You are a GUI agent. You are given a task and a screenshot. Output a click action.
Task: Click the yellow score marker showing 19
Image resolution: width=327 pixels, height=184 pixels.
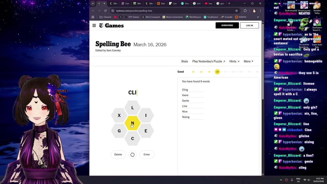click(217, 72)
